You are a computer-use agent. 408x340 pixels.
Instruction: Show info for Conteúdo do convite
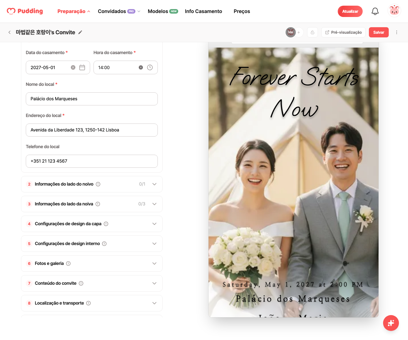click(81, 283)
